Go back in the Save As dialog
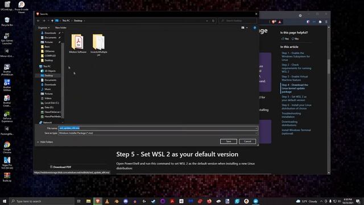 [38, 20]
